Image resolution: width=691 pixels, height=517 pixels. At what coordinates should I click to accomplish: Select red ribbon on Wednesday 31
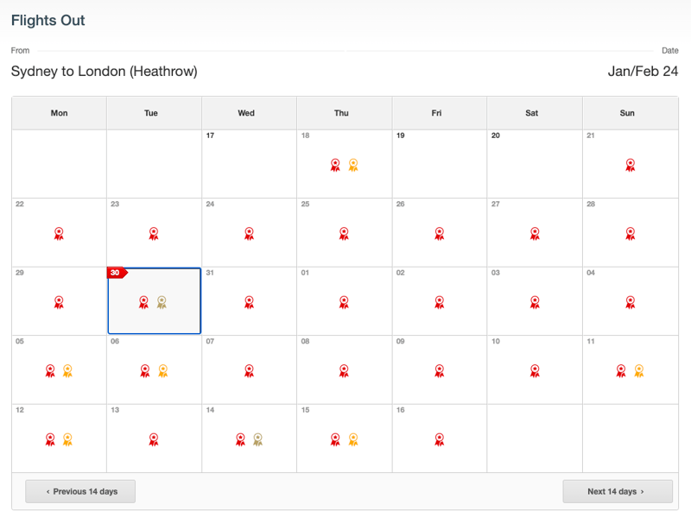[x=249, y=303]
